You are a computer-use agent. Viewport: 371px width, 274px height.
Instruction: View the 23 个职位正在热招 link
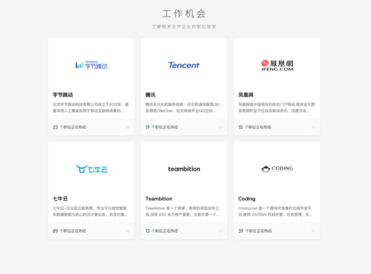69,127
